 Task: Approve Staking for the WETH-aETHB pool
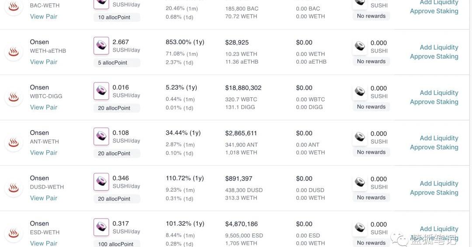(434, 56)
